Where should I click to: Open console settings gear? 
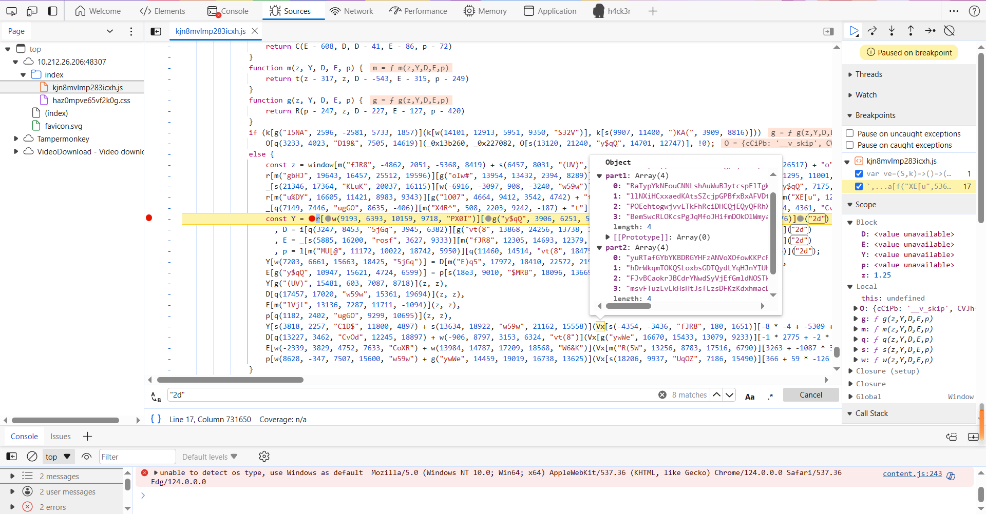click(264, 456)
